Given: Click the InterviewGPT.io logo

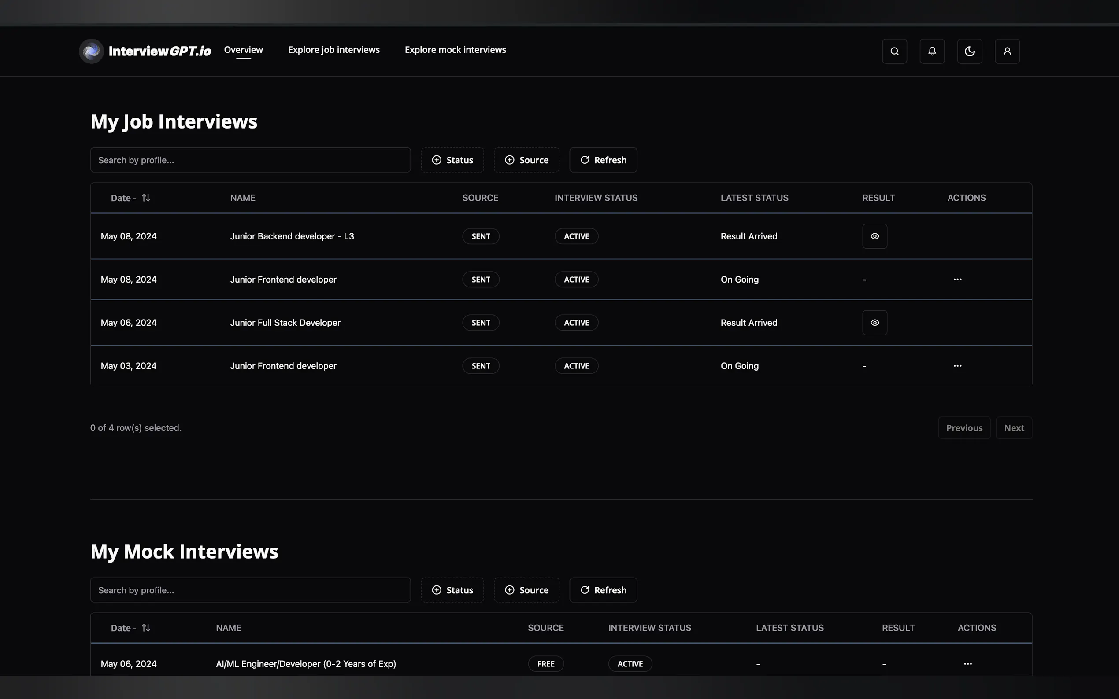Looking at the screenshot, I should click(145, 52).
